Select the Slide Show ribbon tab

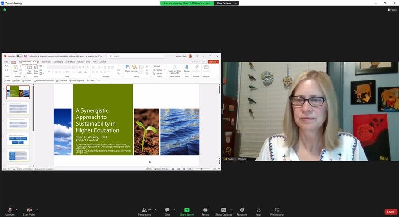70,62
